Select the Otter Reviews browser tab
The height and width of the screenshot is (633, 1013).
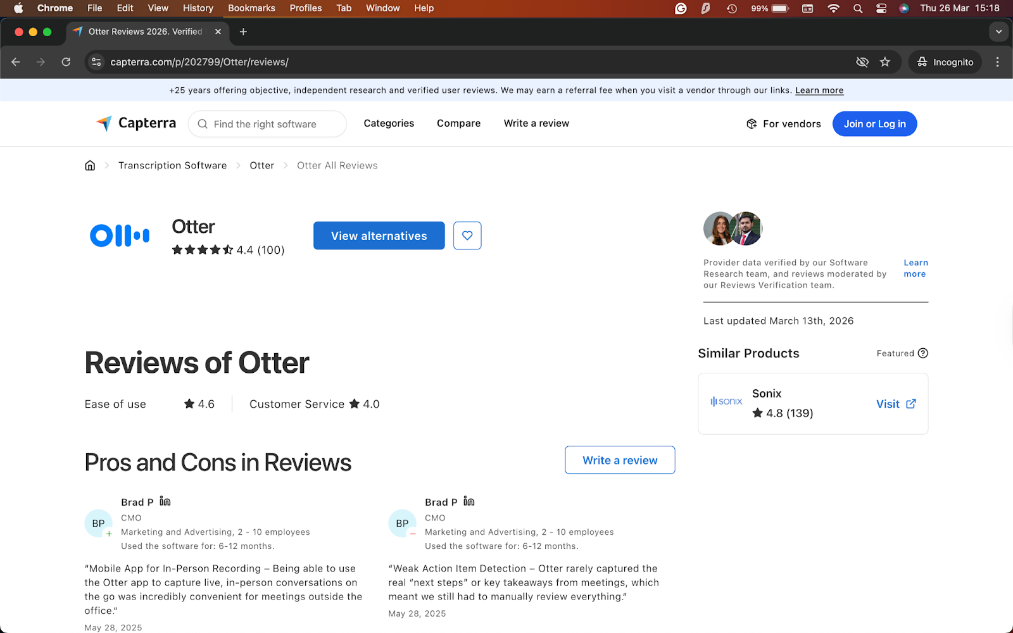[146, 32]
